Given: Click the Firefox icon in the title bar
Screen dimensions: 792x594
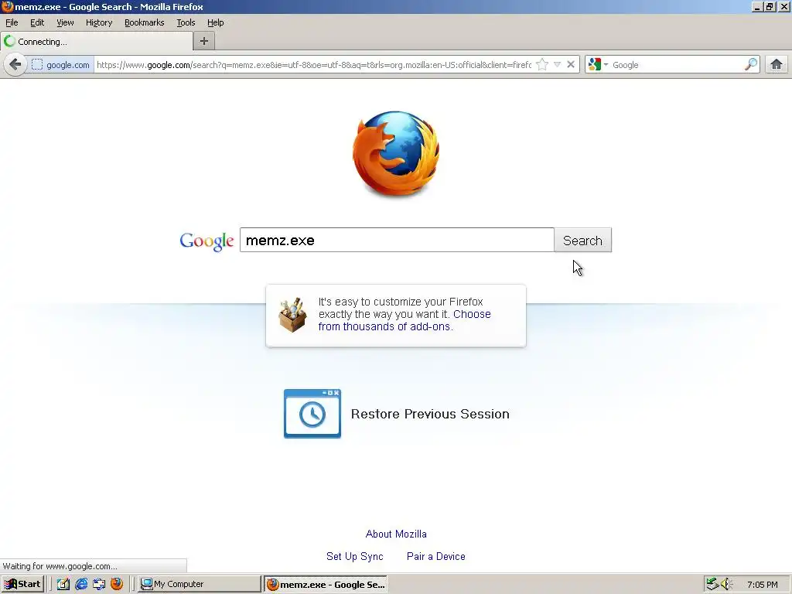Looking at the screenshot, I should tap(7, 6).
